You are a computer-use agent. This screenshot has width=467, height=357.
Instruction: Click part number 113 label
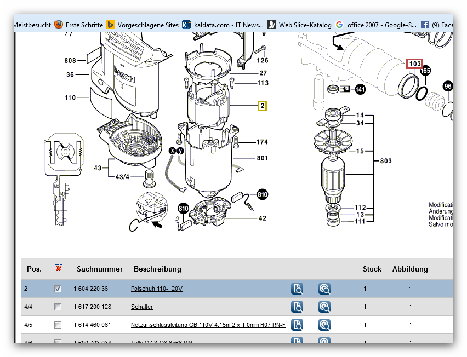click(x=263, y=83)
